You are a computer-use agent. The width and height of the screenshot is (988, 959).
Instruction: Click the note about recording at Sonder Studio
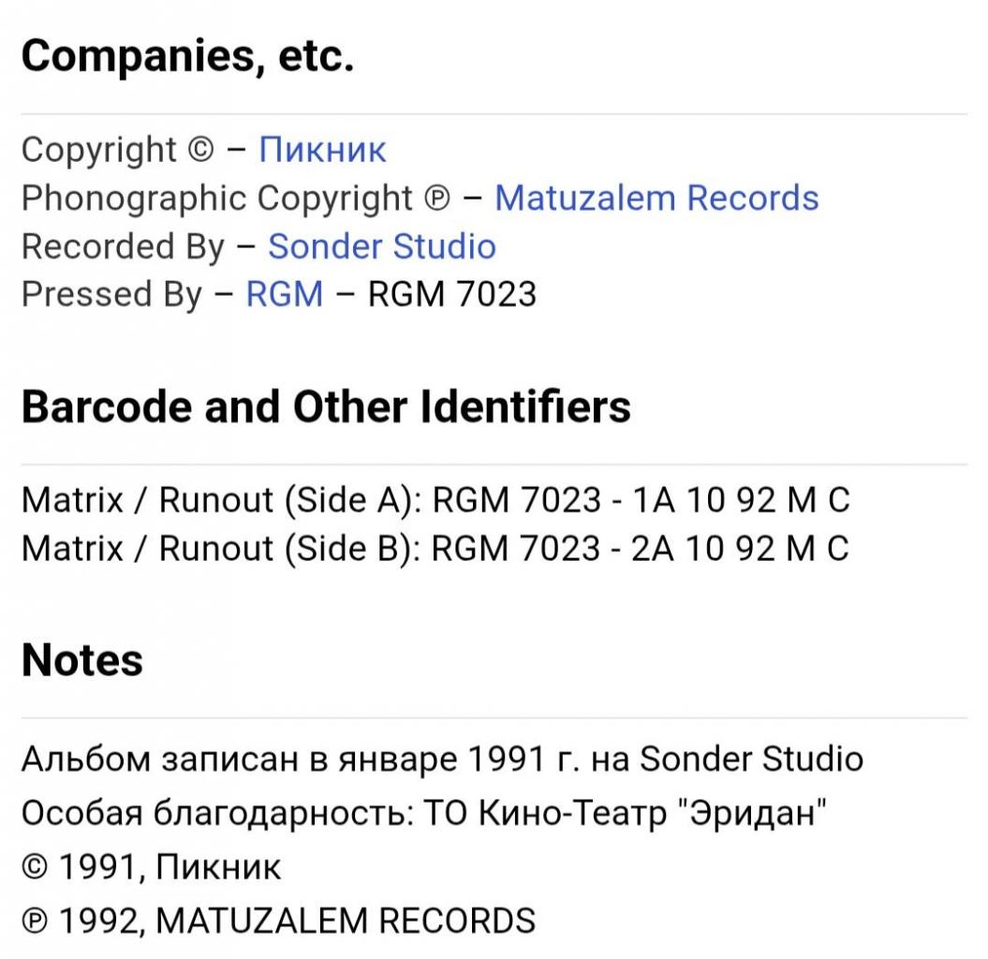442,759
